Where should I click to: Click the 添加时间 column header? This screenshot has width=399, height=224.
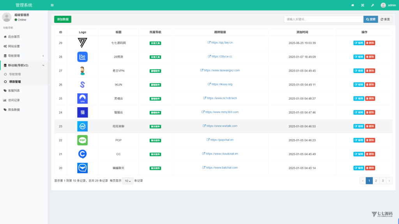pyautogui.click(x=302, y=32)
